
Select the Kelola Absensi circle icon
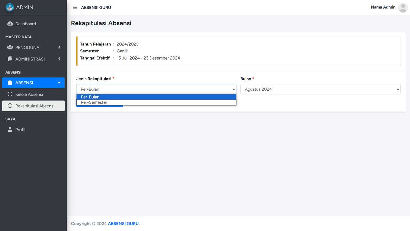[10, 94]
